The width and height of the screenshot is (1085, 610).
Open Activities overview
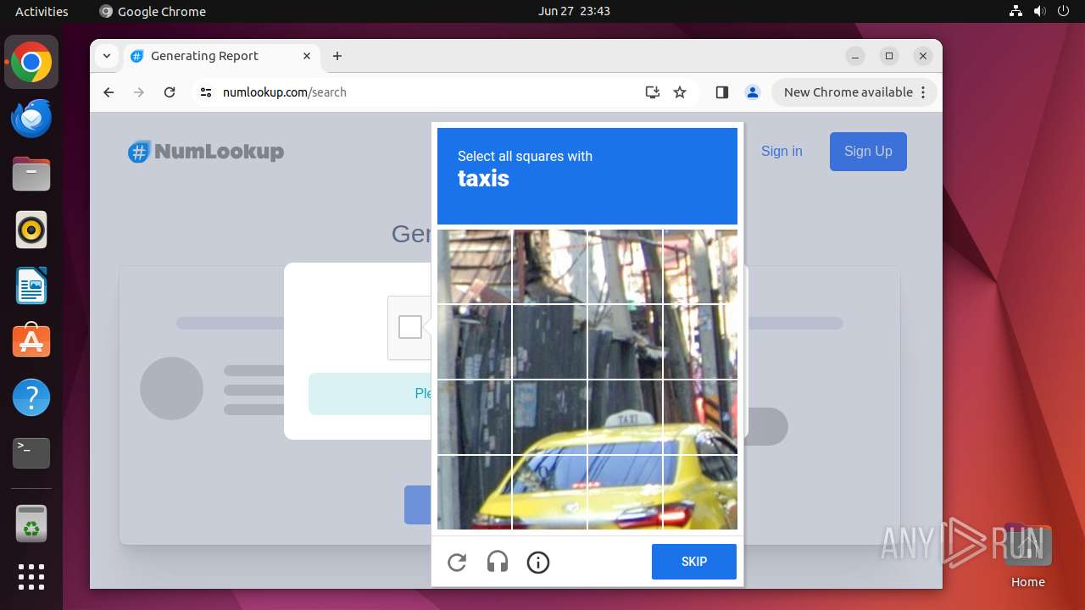[x=42, y=11]
